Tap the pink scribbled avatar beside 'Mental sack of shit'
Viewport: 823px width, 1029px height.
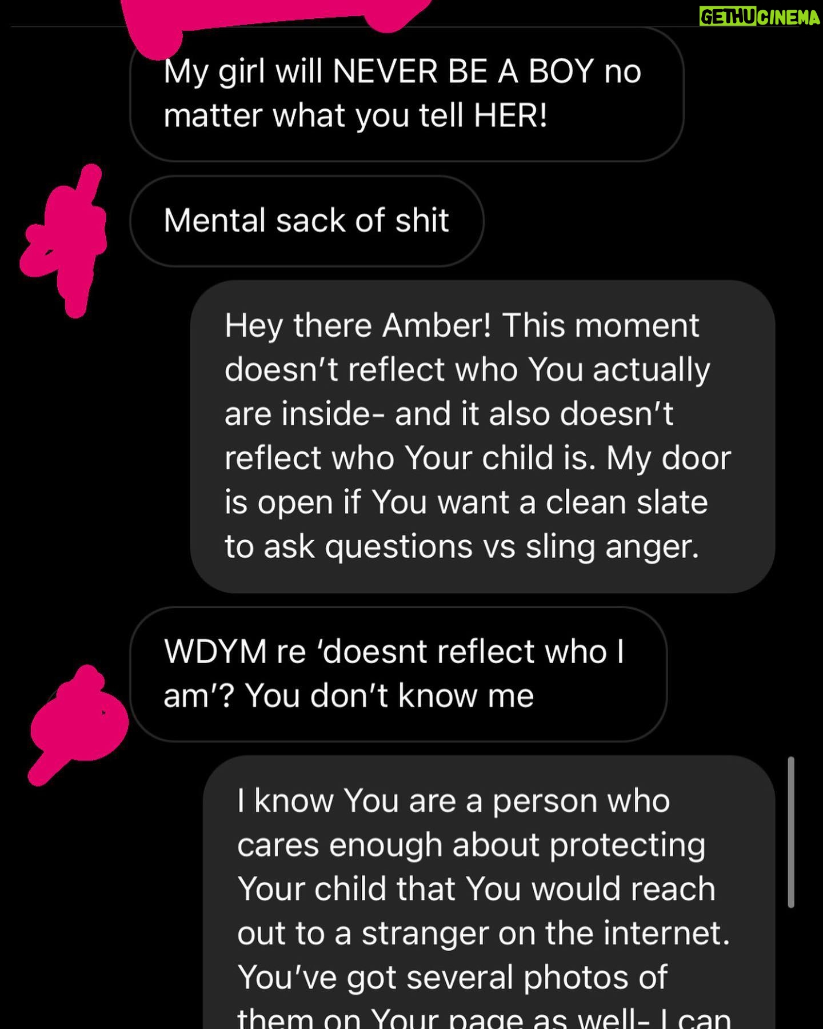[x=63, y=241]
